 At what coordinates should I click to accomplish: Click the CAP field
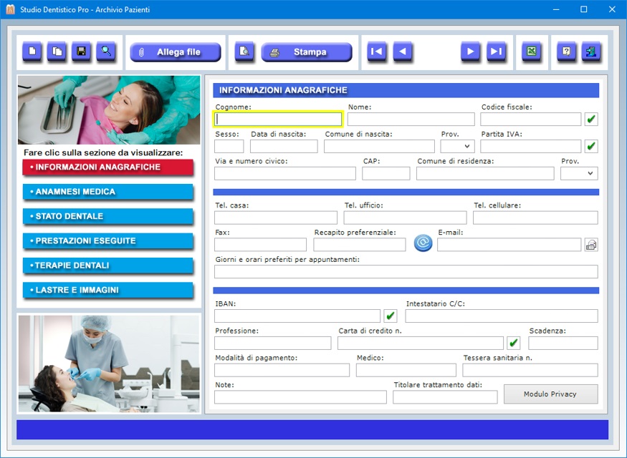[386, 173]
